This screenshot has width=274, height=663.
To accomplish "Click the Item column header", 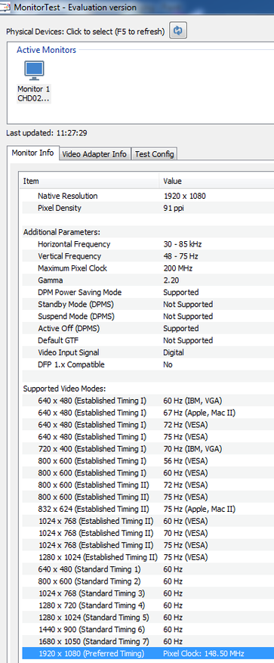I will 89,181.
